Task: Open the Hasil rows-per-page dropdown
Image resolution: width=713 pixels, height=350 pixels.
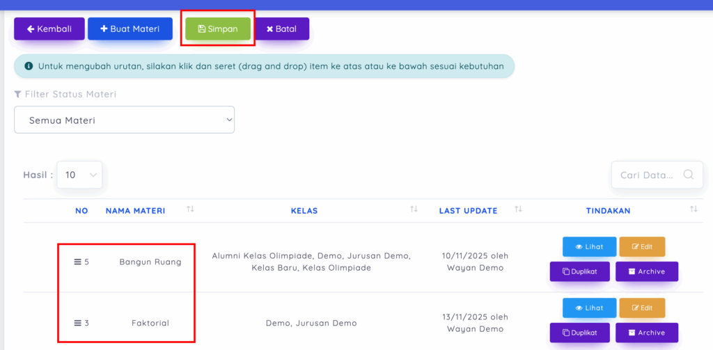Action: 79,175
